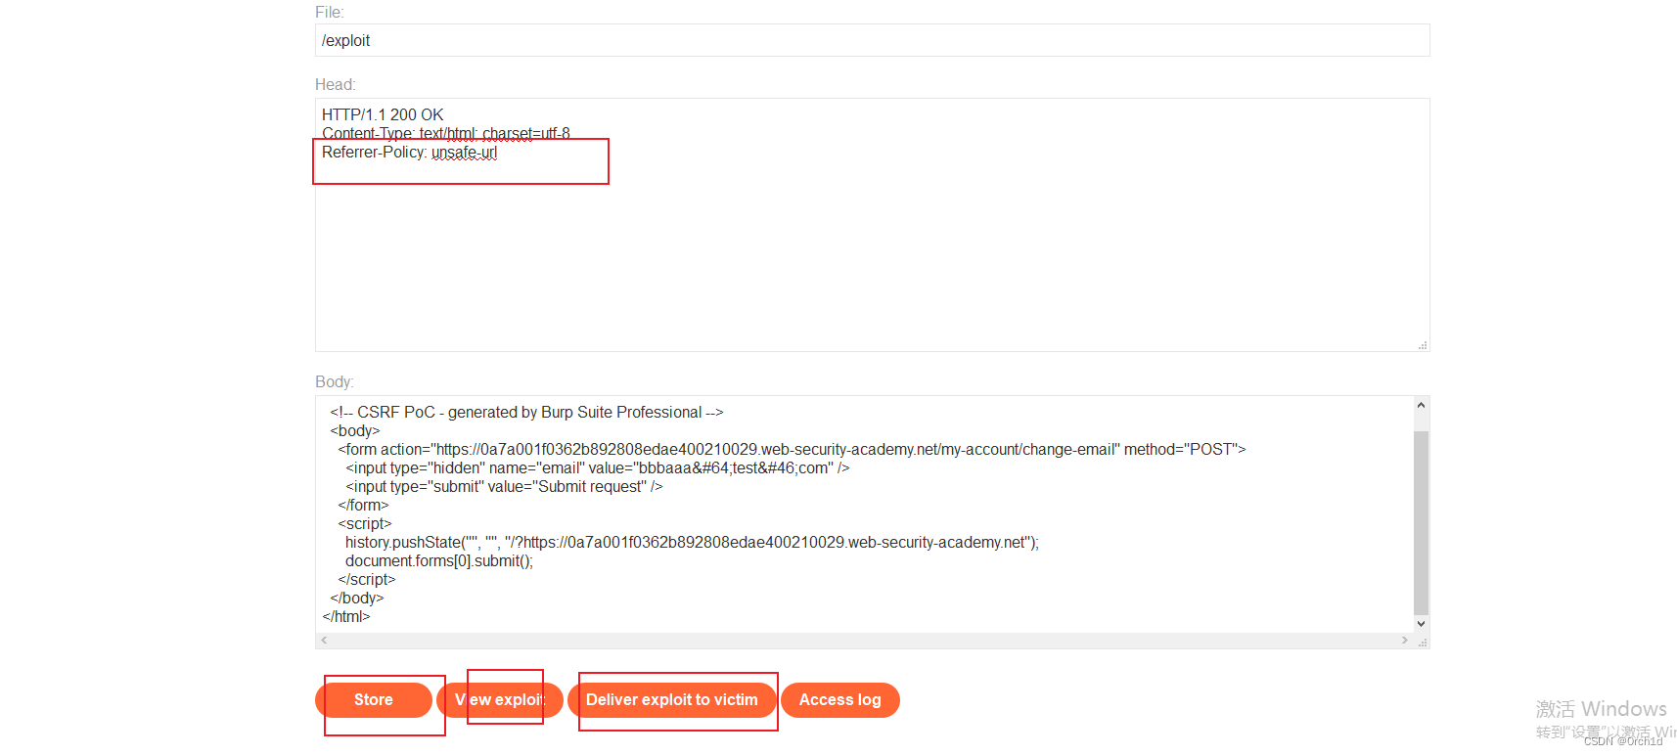Screen dimensions: 1677x755
Task: Grab the Body textarea resize handle
Action: (x=1424, y=643)
